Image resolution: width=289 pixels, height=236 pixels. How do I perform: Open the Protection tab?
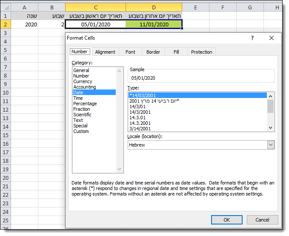point(201,52)
